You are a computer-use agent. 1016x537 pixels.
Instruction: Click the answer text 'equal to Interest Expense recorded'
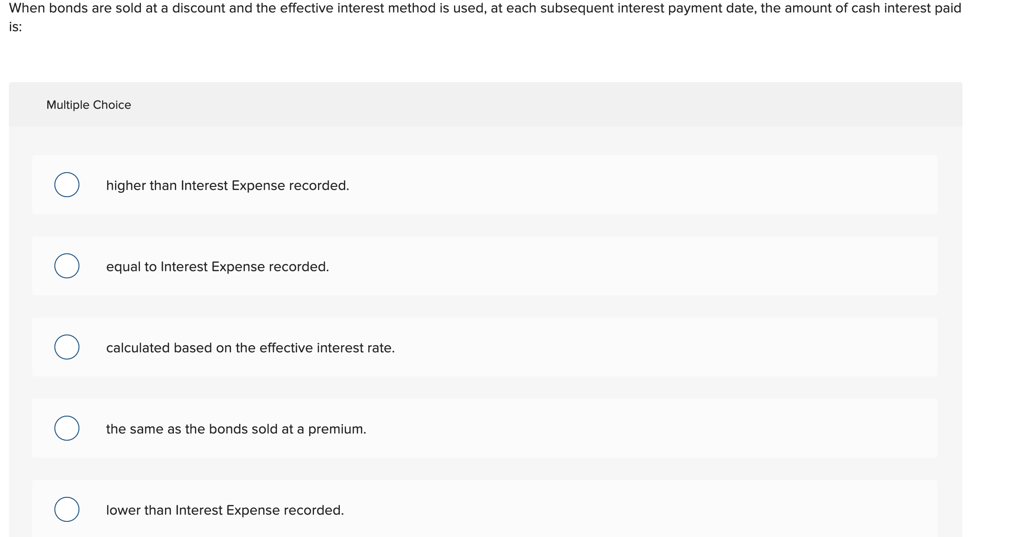[217, 266]
